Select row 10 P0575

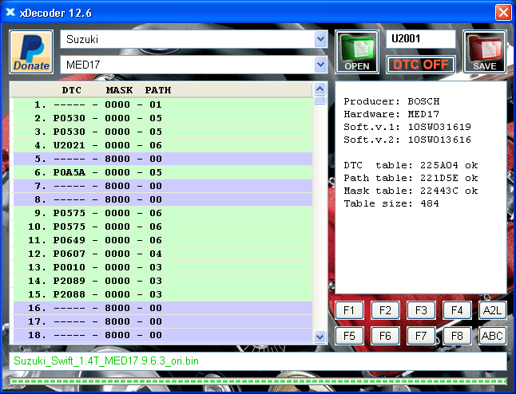163,227
